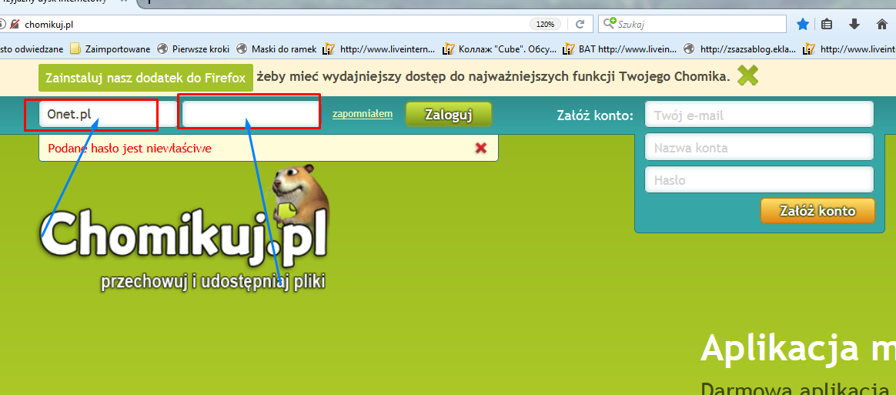896x395 pixels.
Task: Dismiss the Firefox add-on banner with green X
Action: (x=747, y=75)
